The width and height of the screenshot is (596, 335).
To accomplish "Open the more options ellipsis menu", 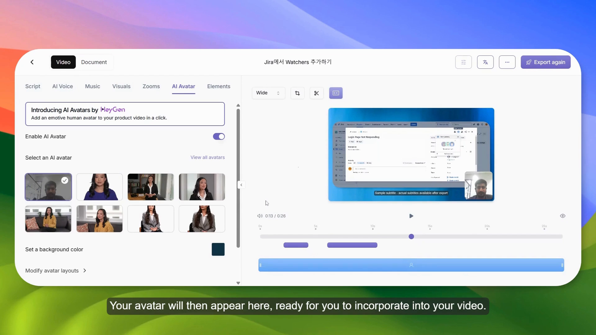I will pyautogui.click(x=507, y=62).
